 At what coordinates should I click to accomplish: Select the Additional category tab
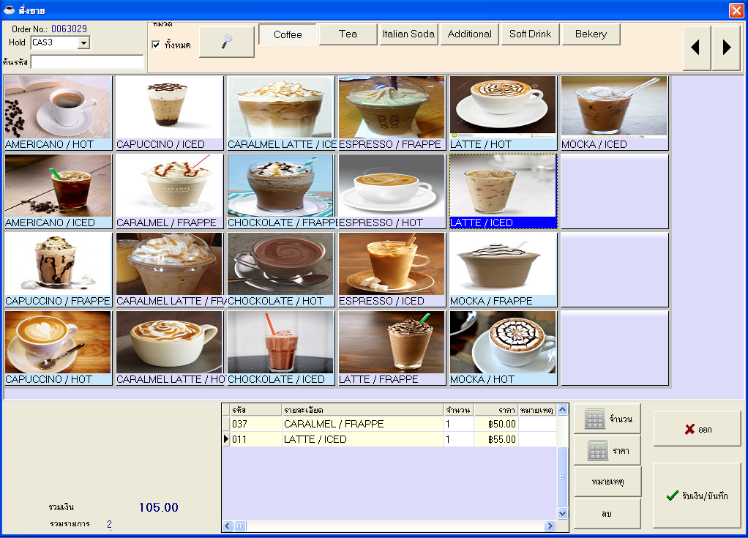pyautogui.click(x=469, y=34)
